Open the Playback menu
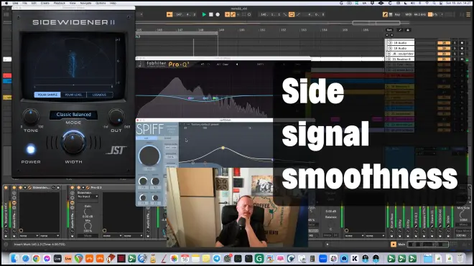This screenshot has height=266, width=474. [59, 3]
